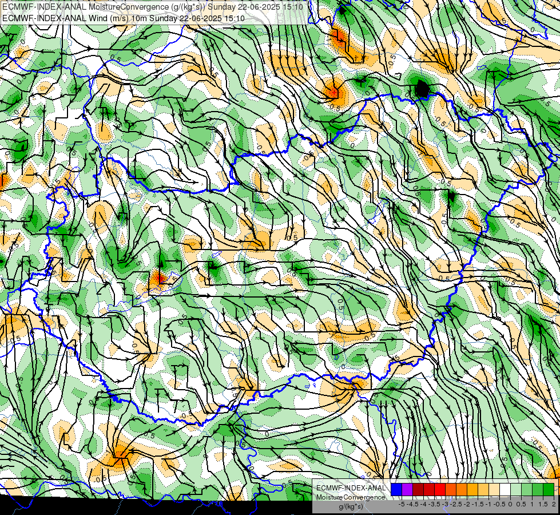
Task: Click the light orange swatch between -1.5 and -1
Action: [483, 489]
